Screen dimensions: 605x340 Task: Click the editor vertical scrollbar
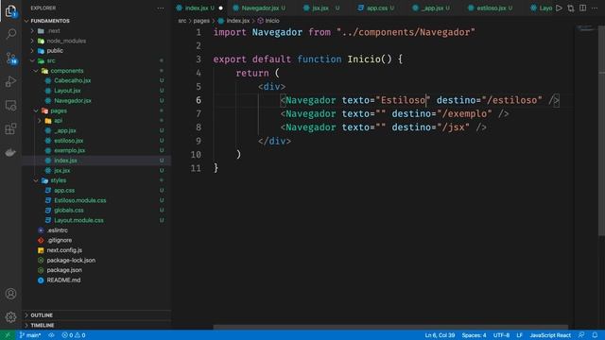tap(601, 131)
